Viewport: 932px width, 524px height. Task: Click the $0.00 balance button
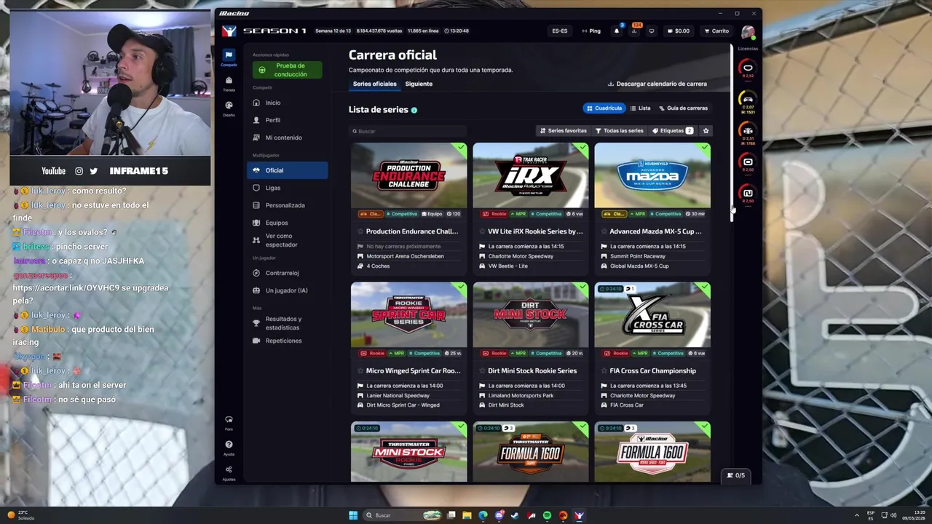click(x=678, y=31)
